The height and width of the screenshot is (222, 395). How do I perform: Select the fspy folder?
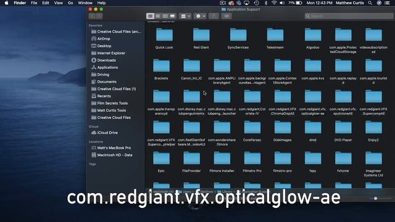[313, 159]
